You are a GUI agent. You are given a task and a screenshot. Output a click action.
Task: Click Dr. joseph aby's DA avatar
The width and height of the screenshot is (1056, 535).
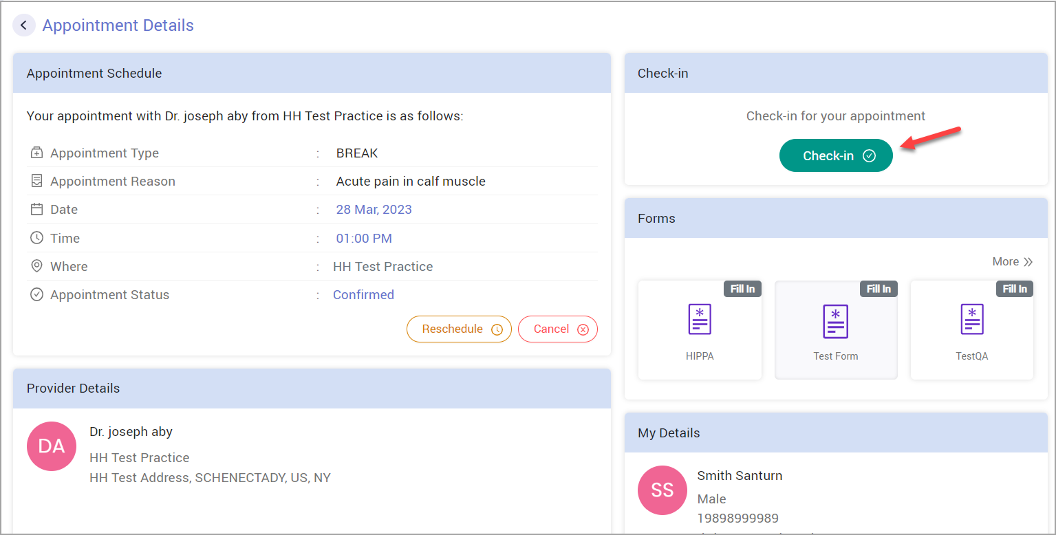tap(51, 446)
